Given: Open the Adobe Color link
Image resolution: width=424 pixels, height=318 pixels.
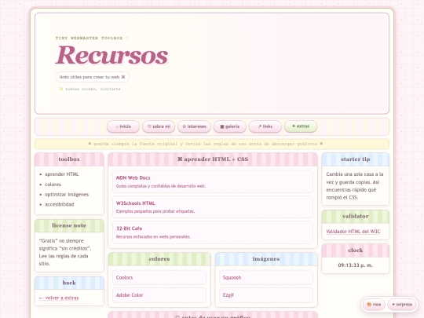Looking at the screenshot, I should tap(159, 295).
